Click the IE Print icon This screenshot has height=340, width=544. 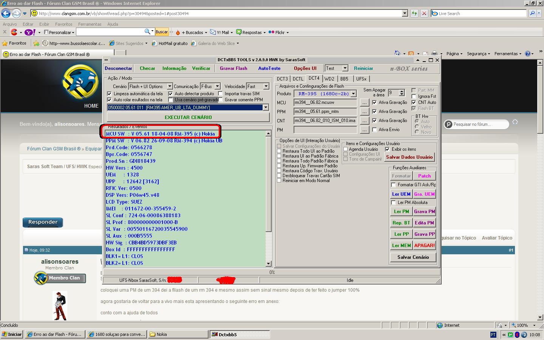coord(434,54)
